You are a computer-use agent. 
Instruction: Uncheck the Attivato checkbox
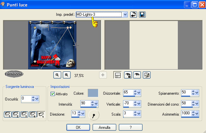point(52,94)
